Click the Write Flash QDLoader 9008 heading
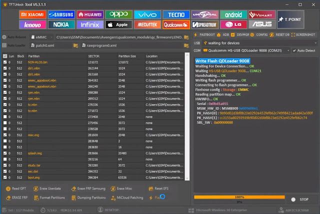 (x=222, y=61)
